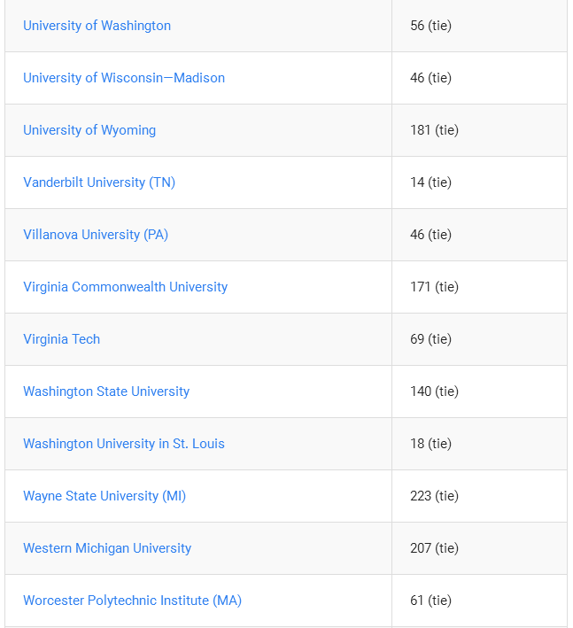
Task: Click the 69 (tie) ranking cell
Action: pos(479,339)
